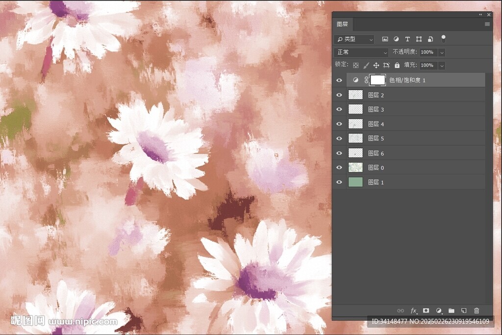502x335 pixels.
Task: Add a layer mask using bottom icon
Action: click(x=426, y=311)
